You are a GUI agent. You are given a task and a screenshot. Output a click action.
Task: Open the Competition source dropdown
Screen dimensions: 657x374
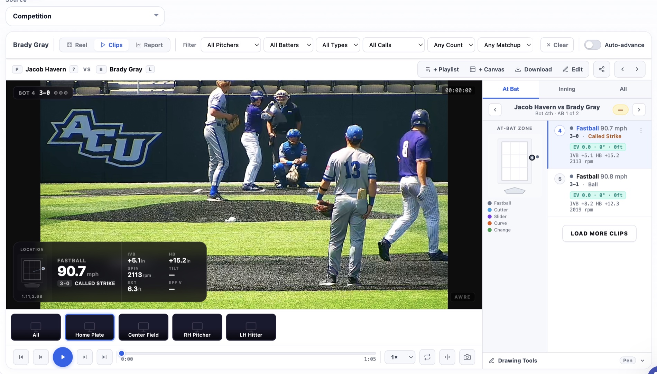pos(85,16)
